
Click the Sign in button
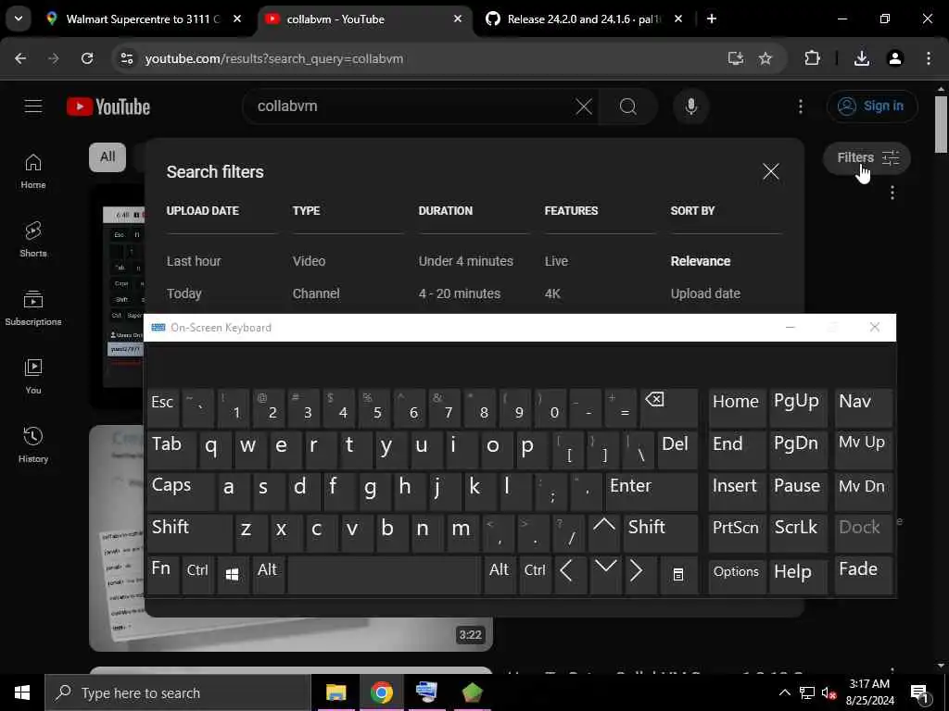[x=871, y=106]
